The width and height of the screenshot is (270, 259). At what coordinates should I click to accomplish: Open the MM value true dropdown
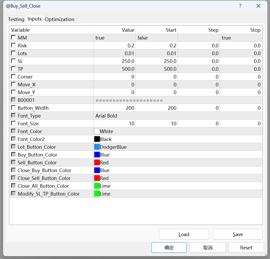click(x=114, y=38)
